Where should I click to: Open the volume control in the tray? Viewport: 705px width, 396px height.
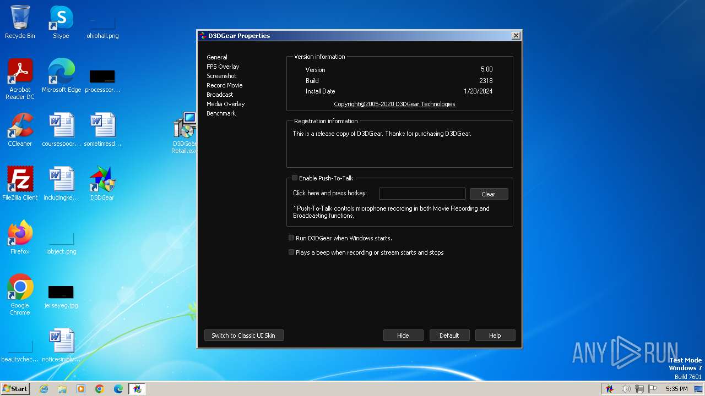[626, 389]
